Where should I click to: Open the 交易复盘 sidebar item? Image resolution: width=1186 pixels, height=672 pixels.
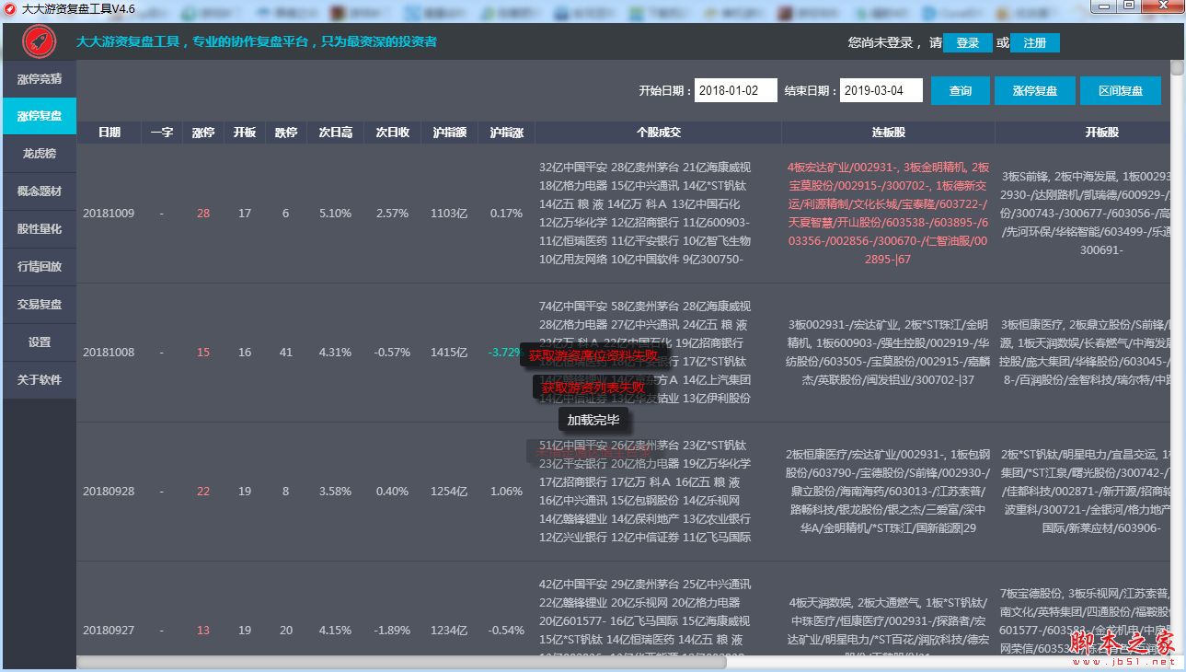[39, 305]
